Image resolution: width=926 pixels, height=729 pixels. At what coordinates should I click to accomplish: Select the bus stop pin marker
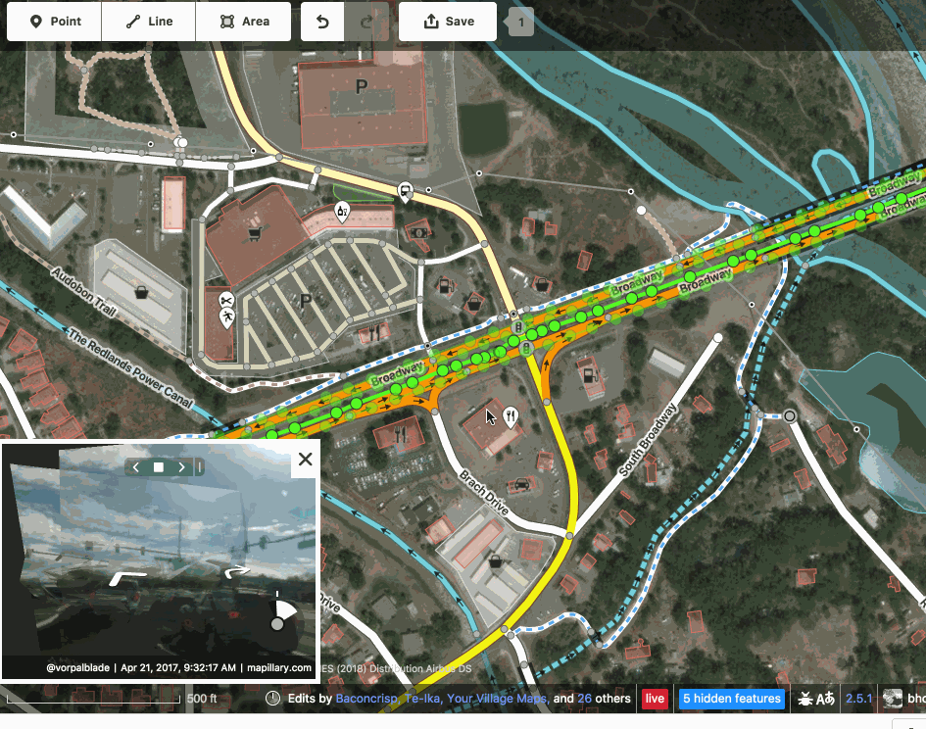point(405,192)
